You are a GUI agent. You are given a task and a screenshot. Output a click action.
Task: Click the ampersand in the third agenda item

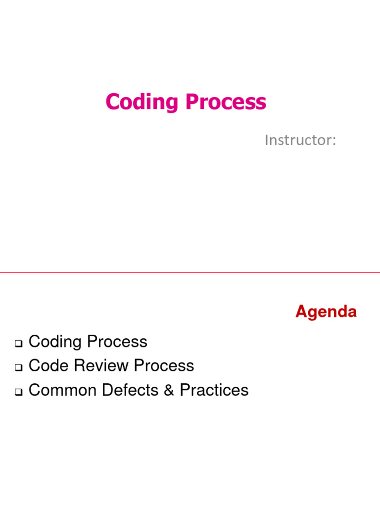169,390
